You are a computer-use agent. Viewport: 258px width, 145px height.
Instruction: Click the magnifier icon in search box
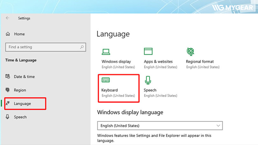coord(82,47)
